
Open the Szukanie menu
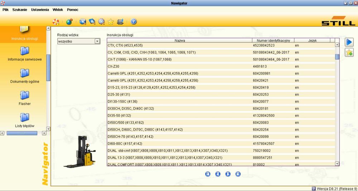[x=20, y=10]
